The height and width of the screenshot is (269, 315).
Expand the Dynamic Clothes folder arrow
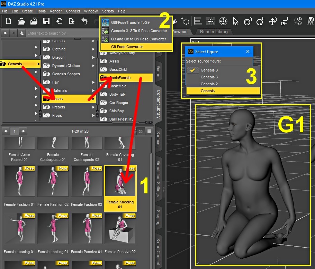[93, 66]
